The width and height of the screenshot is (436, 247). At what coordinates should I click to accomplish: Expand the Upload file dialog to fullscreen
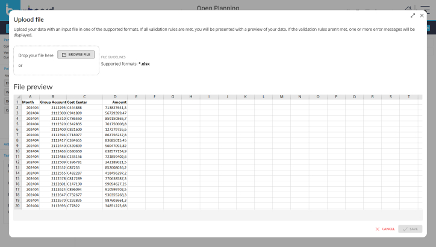(413, 16)
